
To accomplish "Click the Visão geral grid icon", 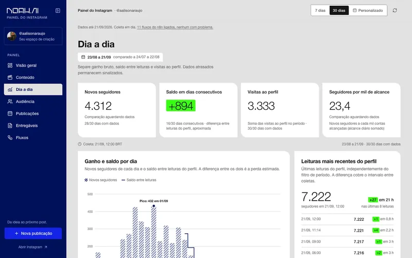I will pyautogui.click(x=10, y=66).
